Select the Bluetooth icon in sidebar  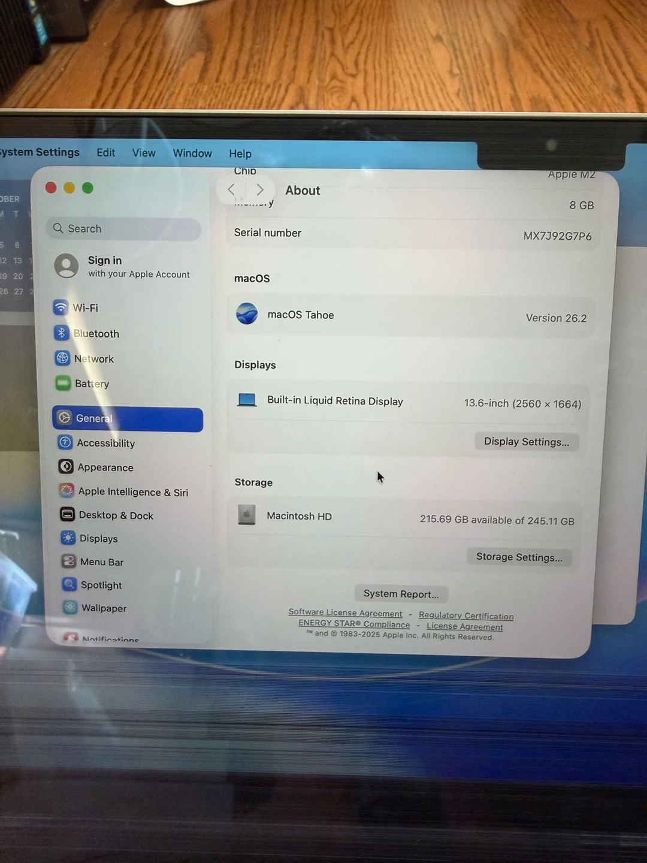(61, 333)
